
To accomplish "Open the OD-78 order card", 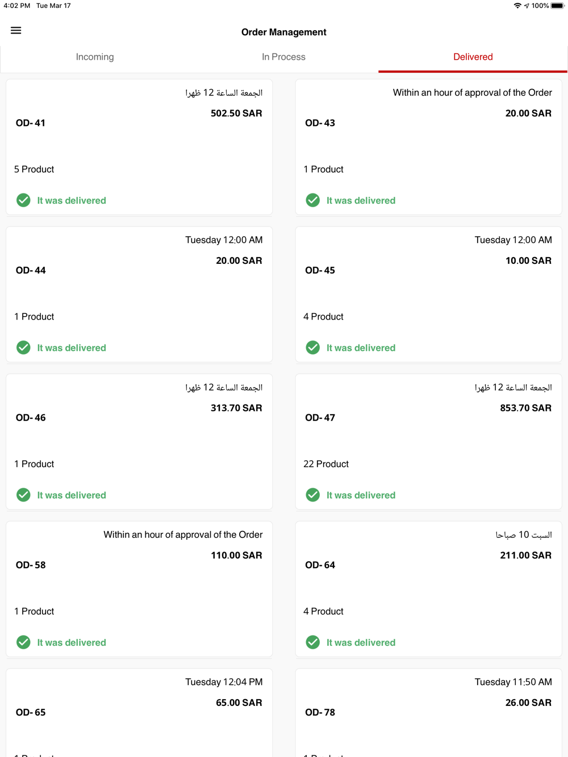I will pyautogui.click(x=429, y=713).
